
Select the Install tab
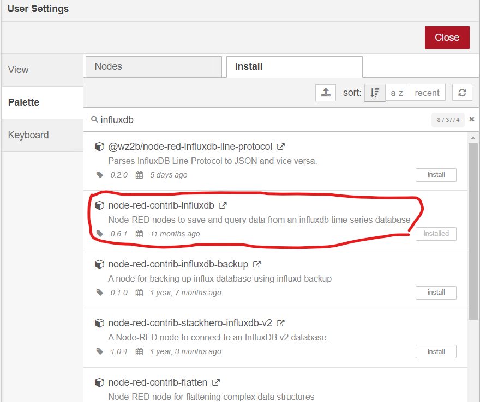pyautogui.click(x=295, y=66)
